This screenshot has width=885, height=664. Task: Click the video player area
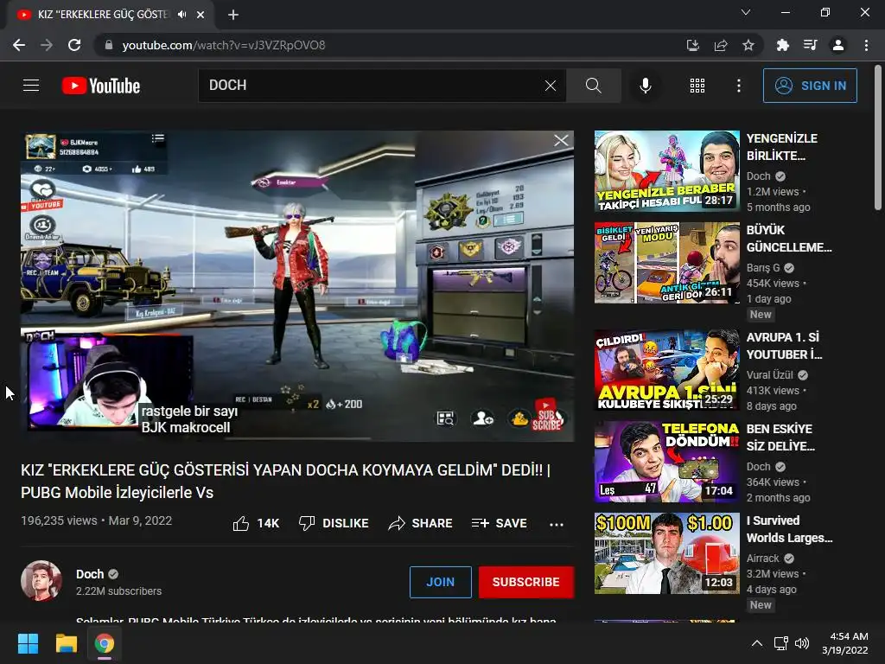[x=297, y=286]
